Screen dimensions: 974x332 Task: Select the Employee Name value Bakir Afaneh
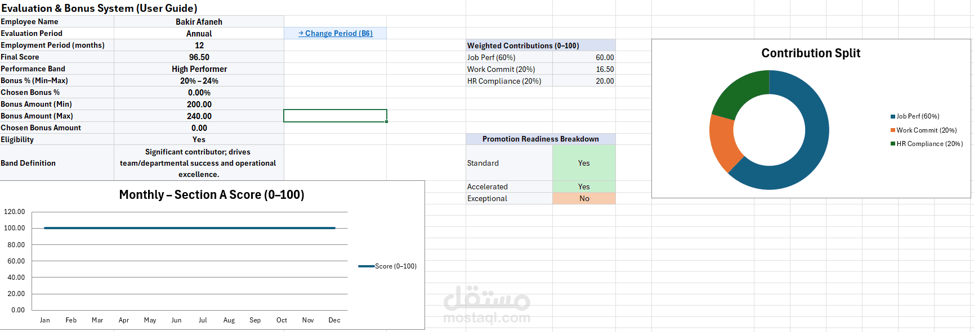point(199,21)
